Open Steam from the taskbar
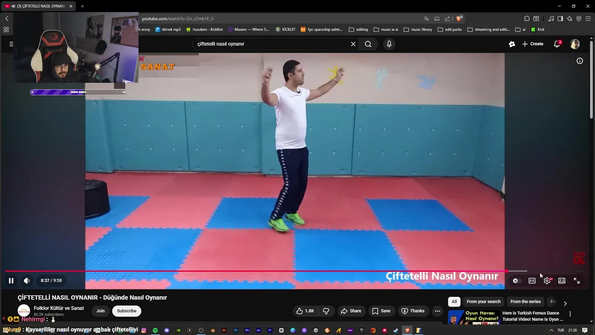Screen dimensions: 595x335 (x=396, y=330)
